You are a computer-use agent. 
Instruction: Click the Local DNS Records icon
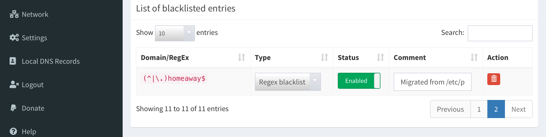[x=13, y=61]
